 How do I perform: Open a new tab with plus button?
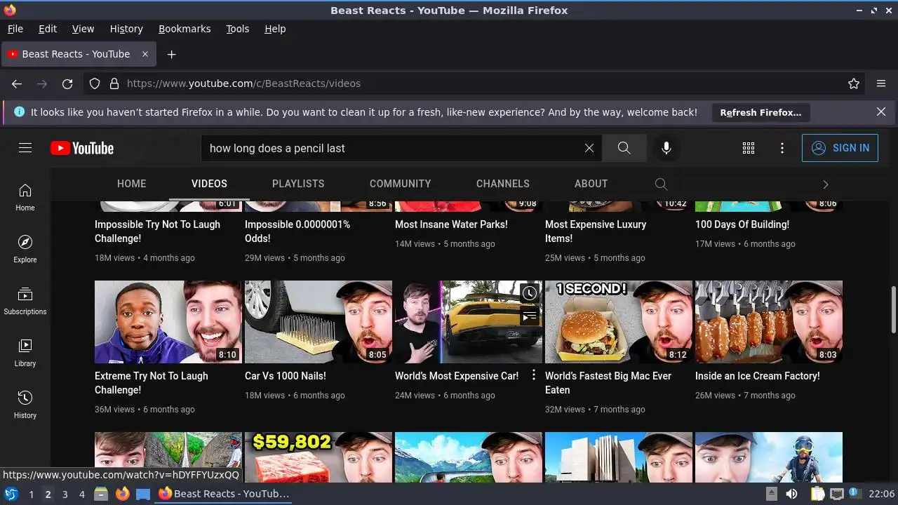[x=171, y=54]
